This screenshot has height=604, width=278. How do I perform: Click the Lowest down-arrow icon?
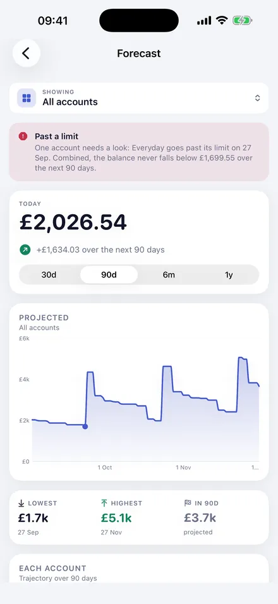(x=21, y=503)
